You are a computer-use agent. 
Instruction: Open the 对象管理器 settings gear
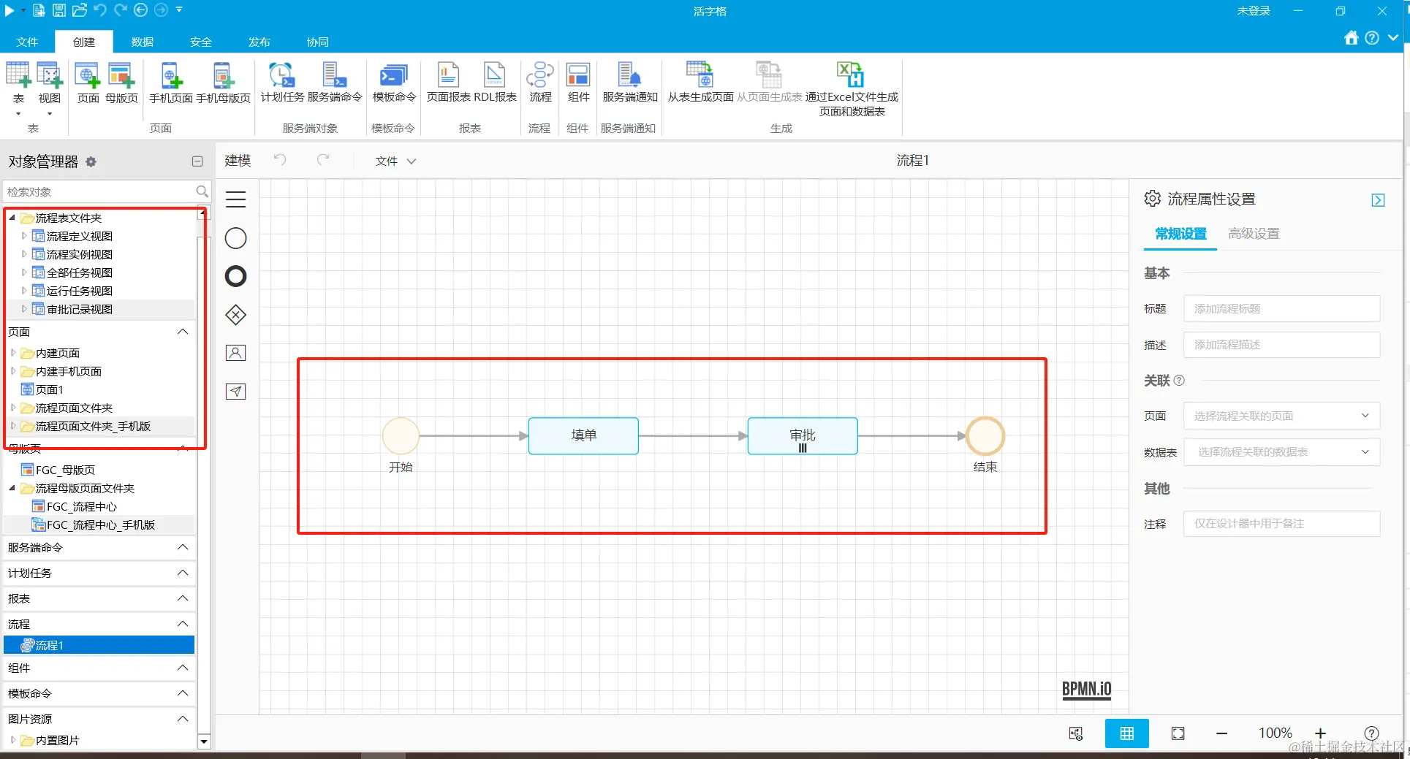coord(91,161)
